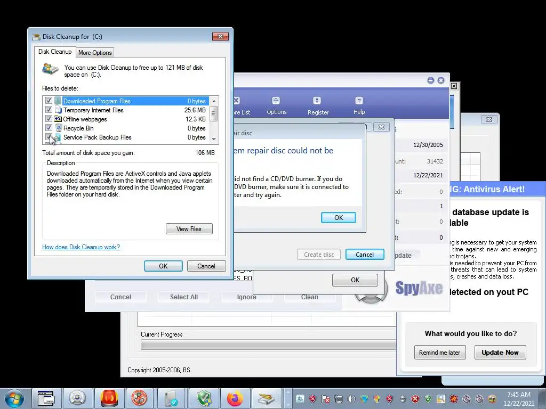Click the green checkmark shield tray icon

428,399
